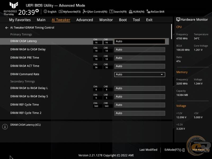Select DRAM Command Rate label
Screen dimensions: 212x159
click(25, 74)
